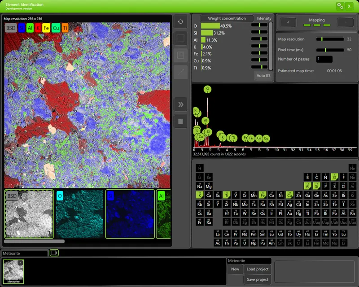Click the small camera icon next to Meteorite tab
This screenshot has width=359, height=287.
pyautogui.click(x=54, y=252)
